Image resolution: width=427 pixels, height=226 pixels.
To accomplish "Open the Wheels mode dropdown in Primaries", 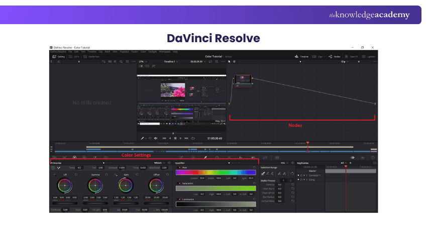I will tap(159, 163).
